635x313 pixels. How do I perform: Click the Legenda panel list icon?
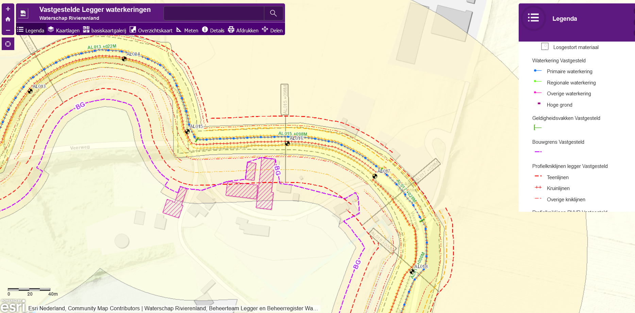coord(533,18)
